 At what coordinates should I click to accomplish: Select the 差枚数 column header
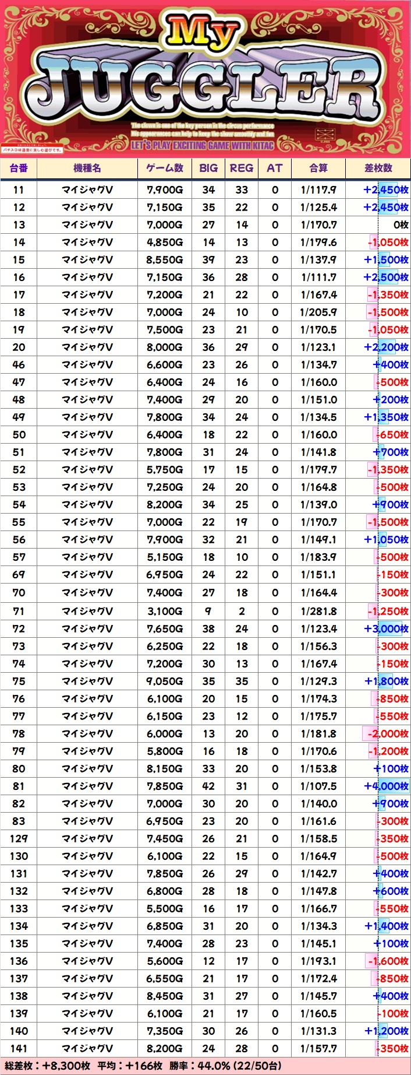point(378,168)
